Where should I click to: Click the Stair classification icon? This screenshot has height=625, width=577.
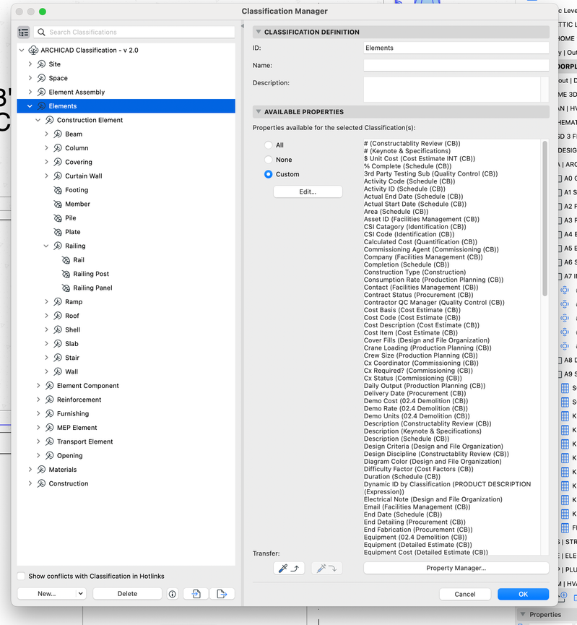(x=58, y=358)
